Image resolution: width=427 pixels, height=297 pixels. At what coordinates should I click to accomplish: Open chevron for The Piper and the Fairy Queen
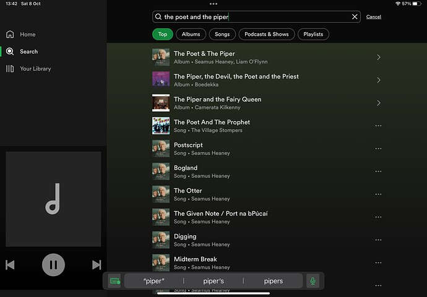point(379,103)
